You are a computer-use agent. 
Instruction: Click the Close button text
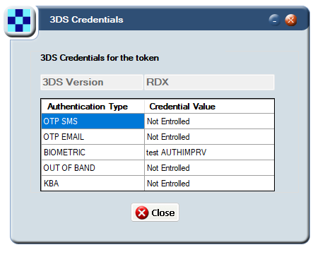click(x=163, y=213)
